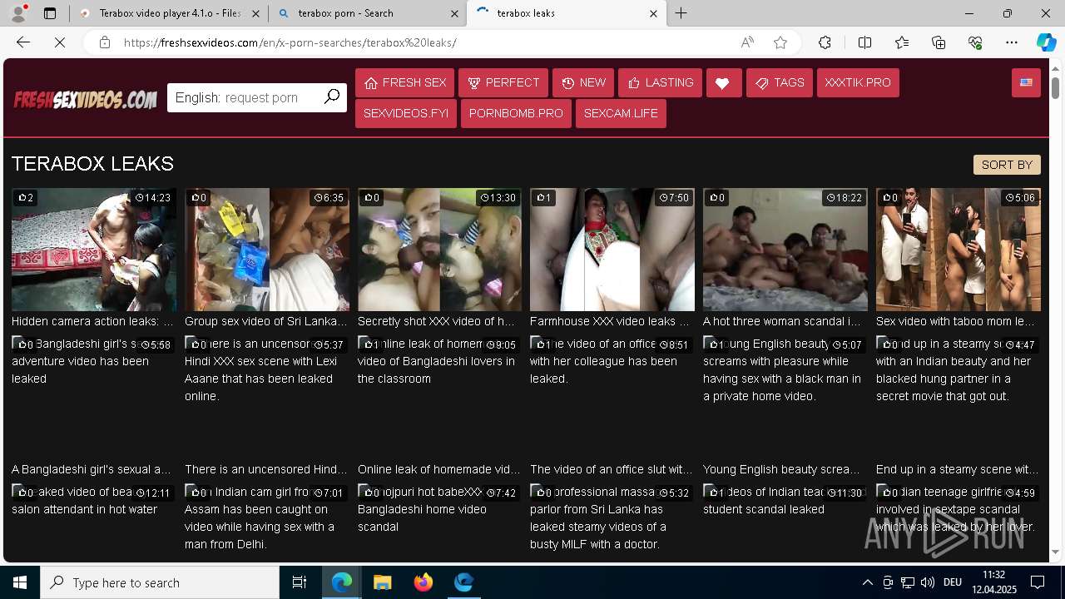Viewport: 1065px width, 599px height.
Task: Submit search with the magnifier icon
Action: (x=332, y=97)
